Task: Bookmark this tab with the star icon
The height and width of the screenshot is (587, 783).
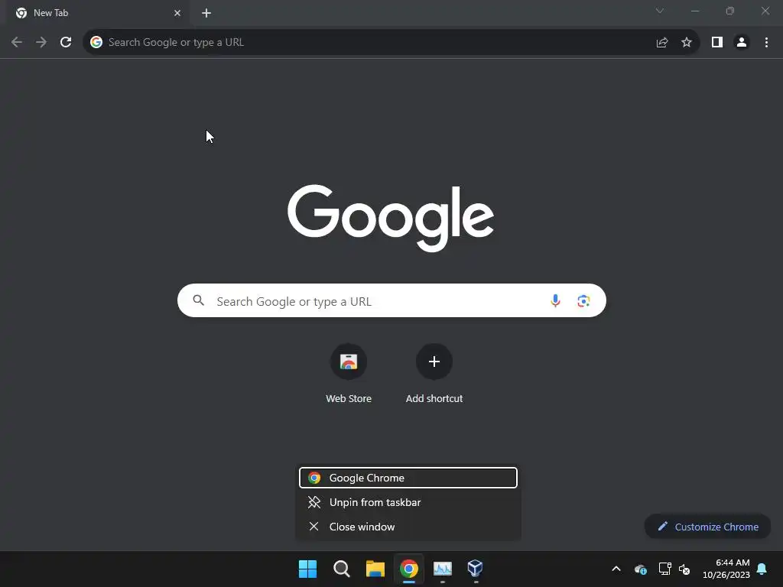Action: (687, 43)
